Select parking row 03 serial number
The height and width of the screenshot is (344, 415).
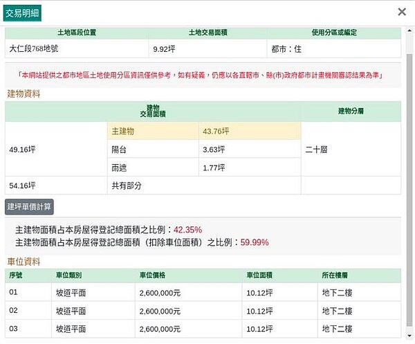[x=28, y=329]
